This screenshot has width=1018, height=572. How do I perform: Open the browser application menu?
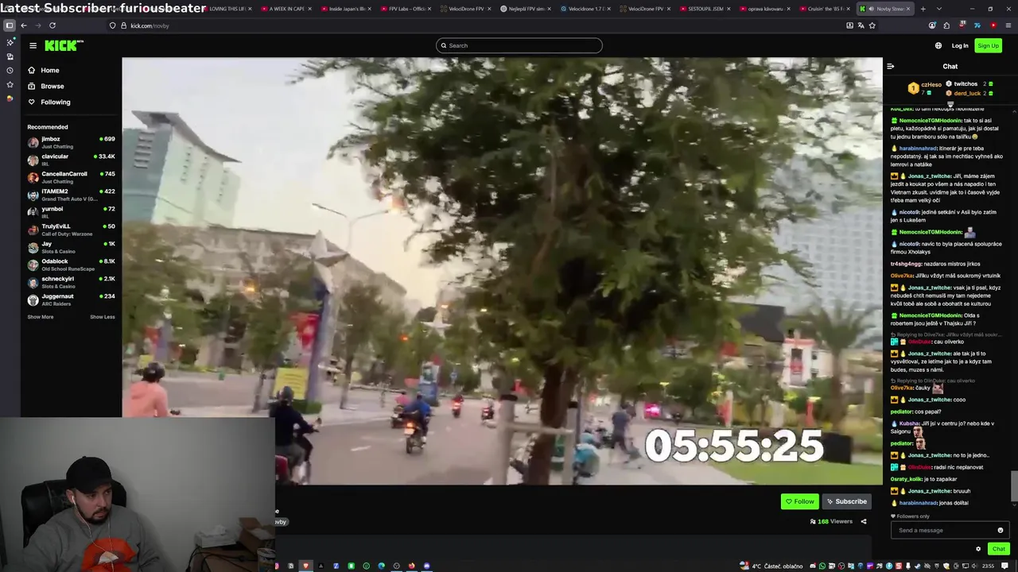1007,25
